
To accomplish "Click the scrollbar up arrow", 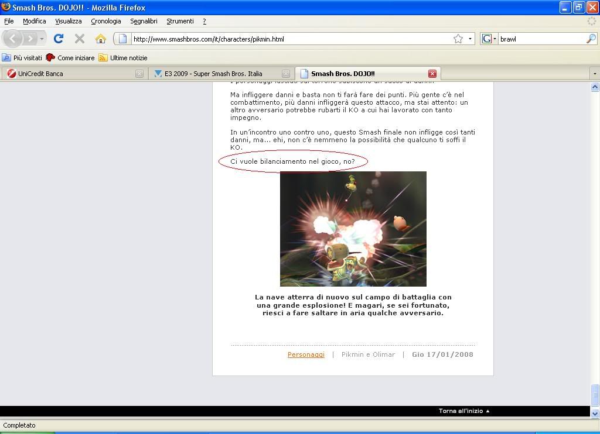I will pyautogui.click(x=595, y=87).
